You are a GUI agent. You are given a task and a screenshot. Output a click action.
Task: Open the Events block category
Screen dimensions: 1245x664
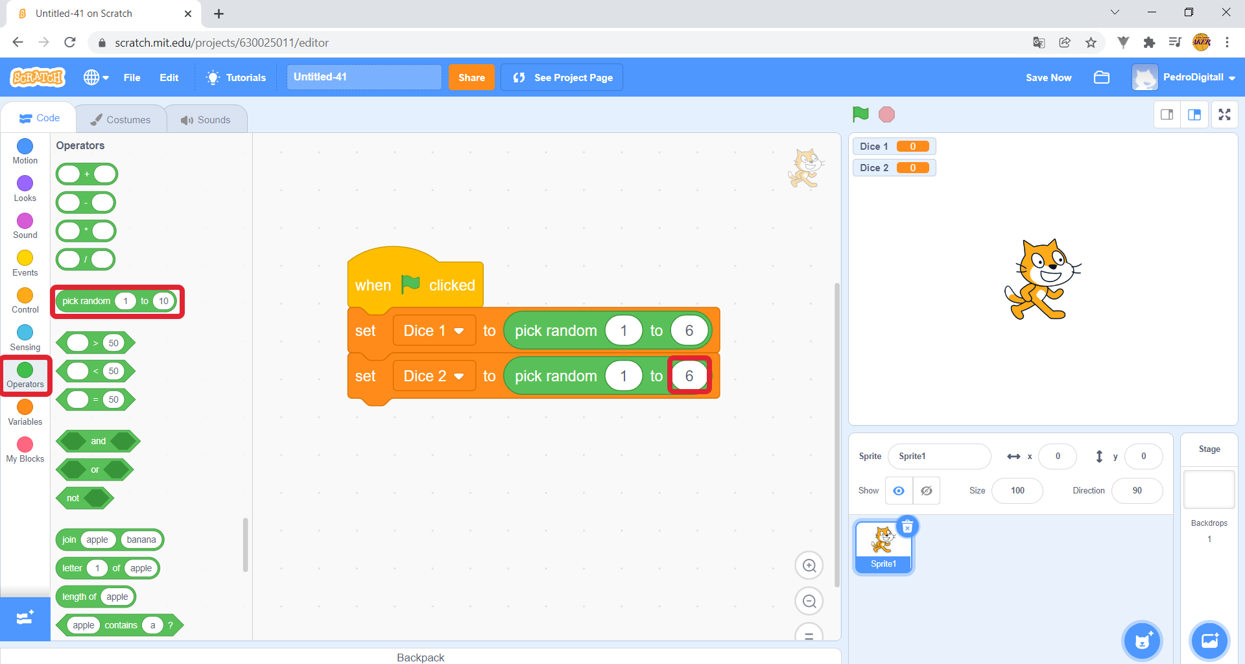25,264
